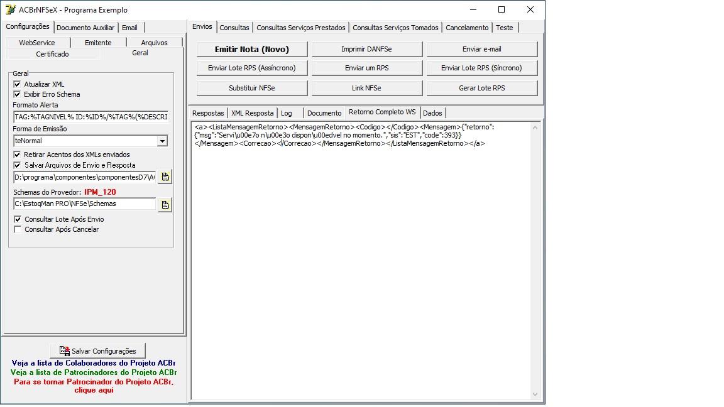This screenshot has width=724, height=407.
Task: Open Consultas Serviços Tomados tab
Action: pos(395,28)
